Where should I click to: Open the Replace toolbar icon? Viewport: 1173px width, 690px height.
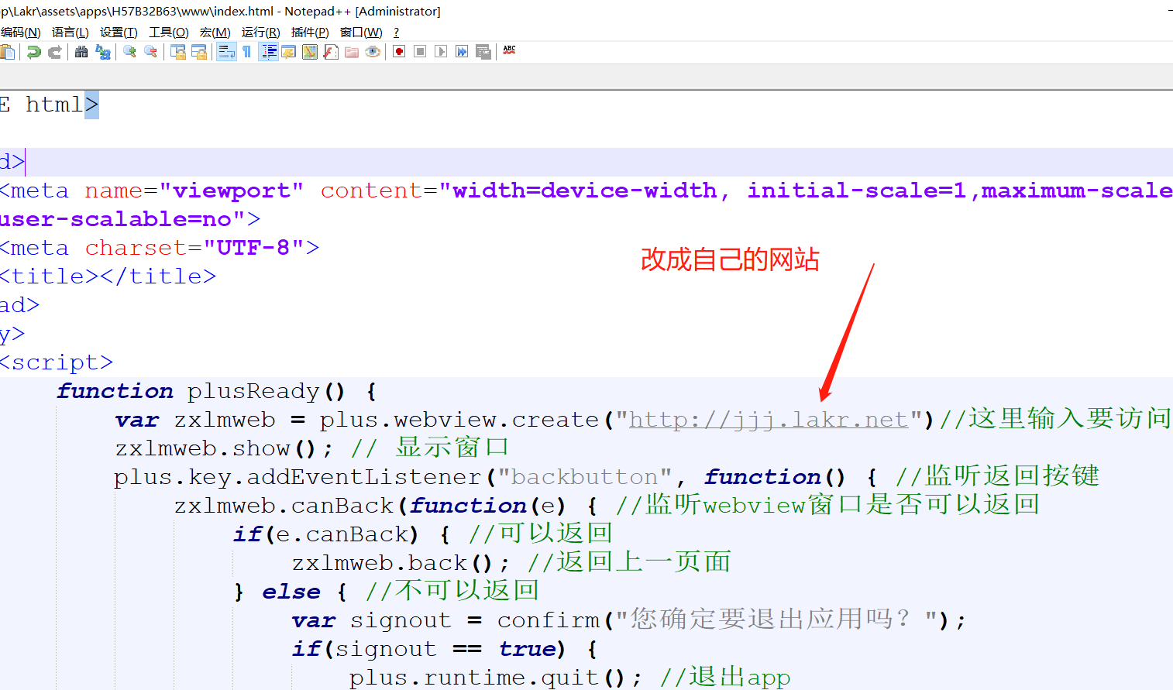click(103, 51)
